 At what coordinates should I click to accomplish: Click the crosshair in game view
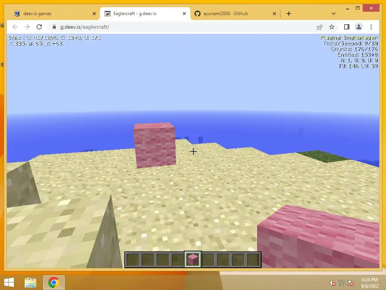tap(193, 151)
